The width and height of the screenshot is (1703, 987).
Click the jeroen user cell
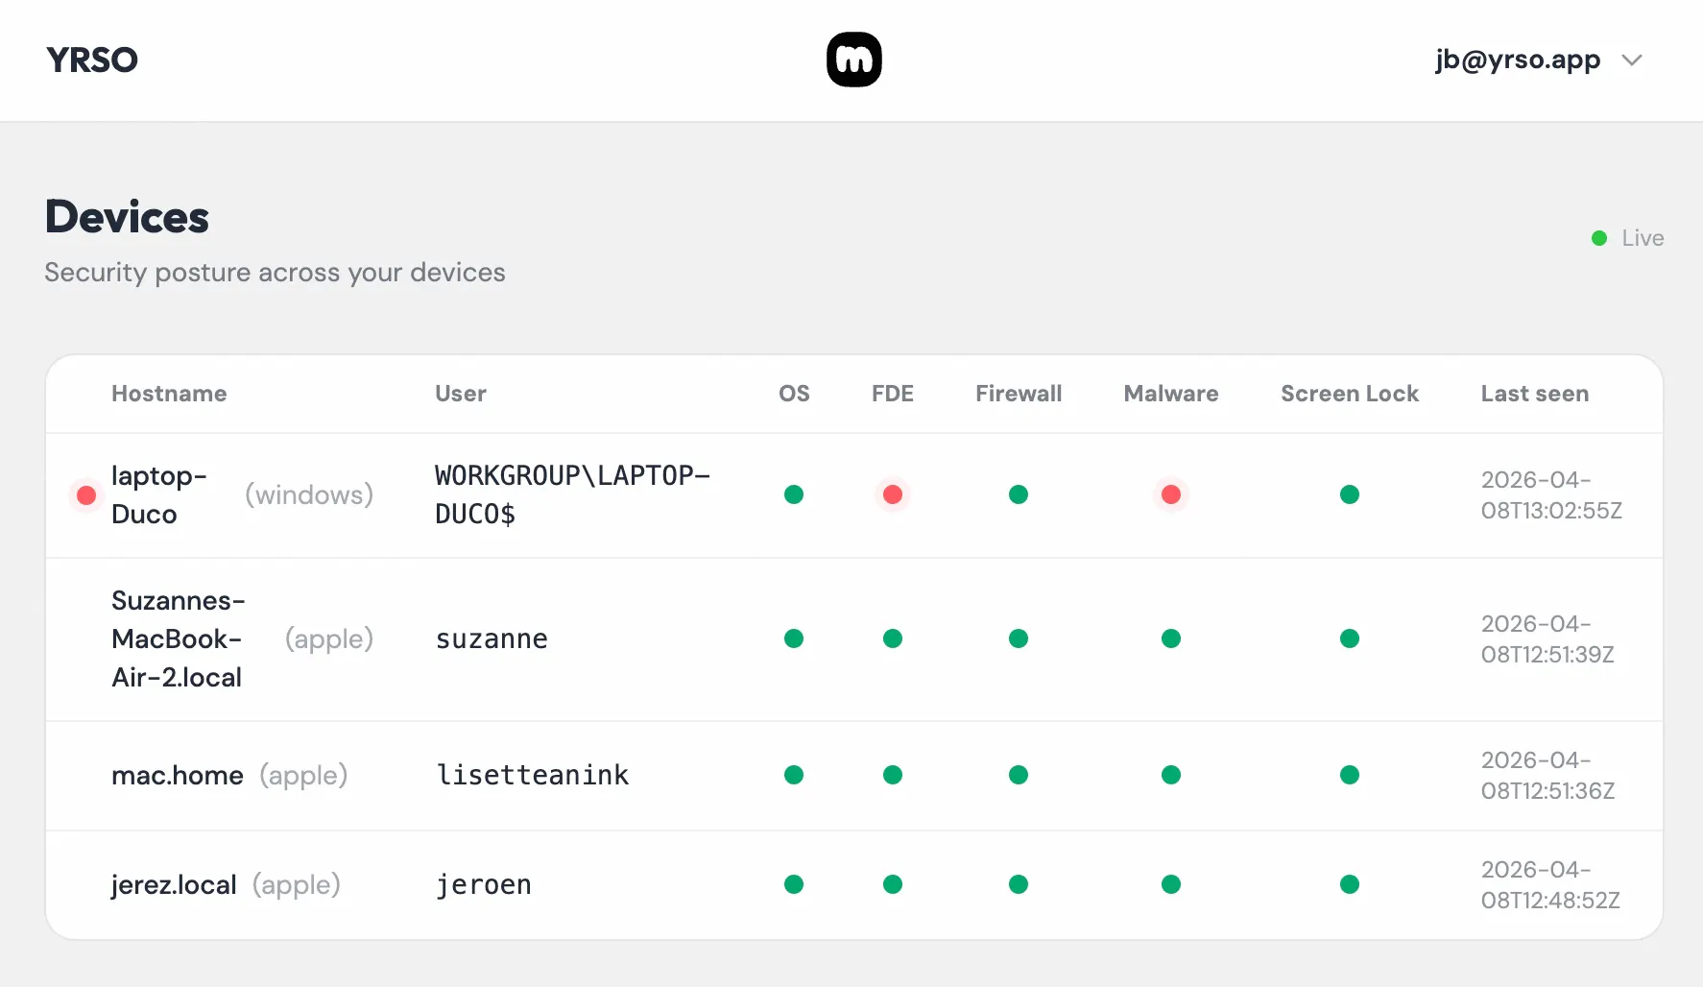[x=484, y=884]
